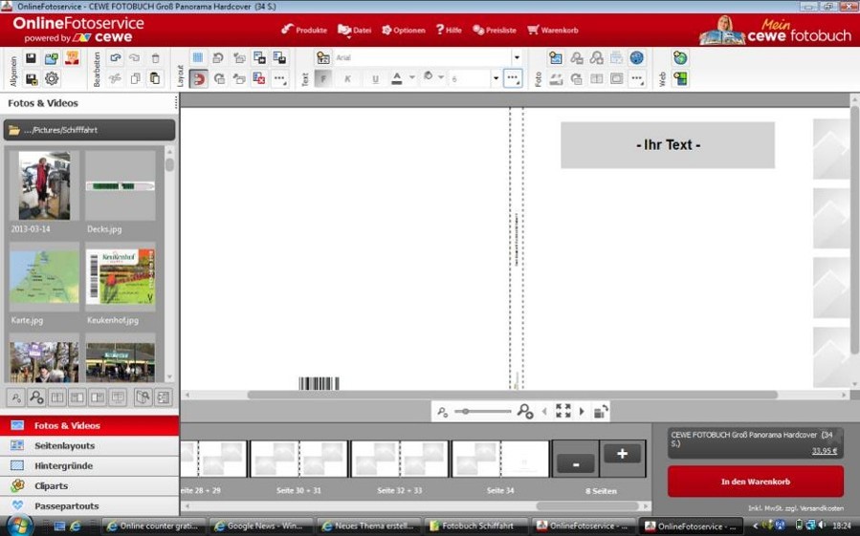Expand more Layout options ellipsis

pyautogui.click(x=279, y=79)
